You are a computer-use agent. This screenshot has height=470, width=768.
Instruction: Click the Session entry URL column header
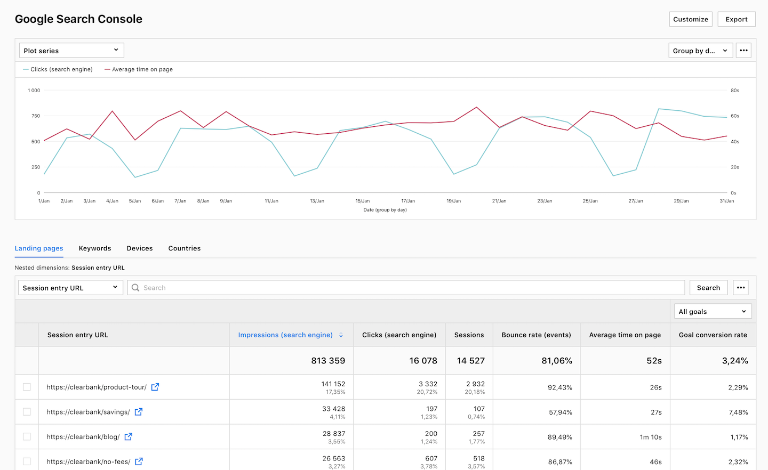click(x=78, y=335)
